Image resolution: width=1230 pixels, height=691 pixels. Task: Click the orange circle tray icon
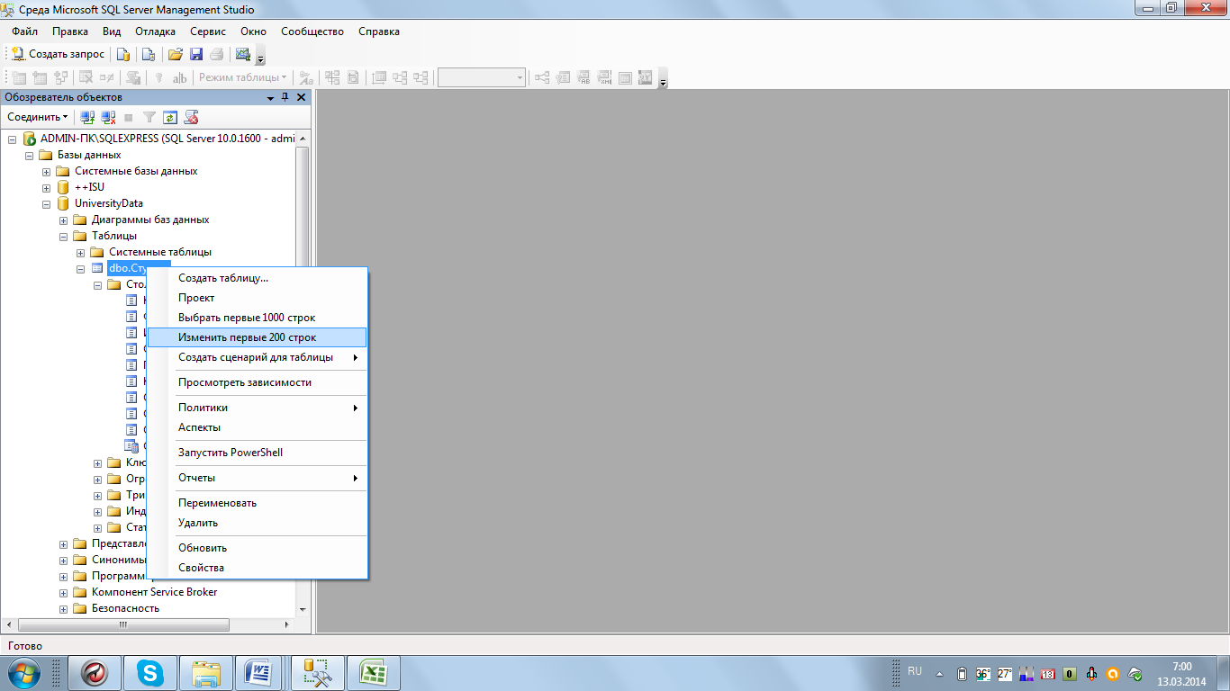1113,673
